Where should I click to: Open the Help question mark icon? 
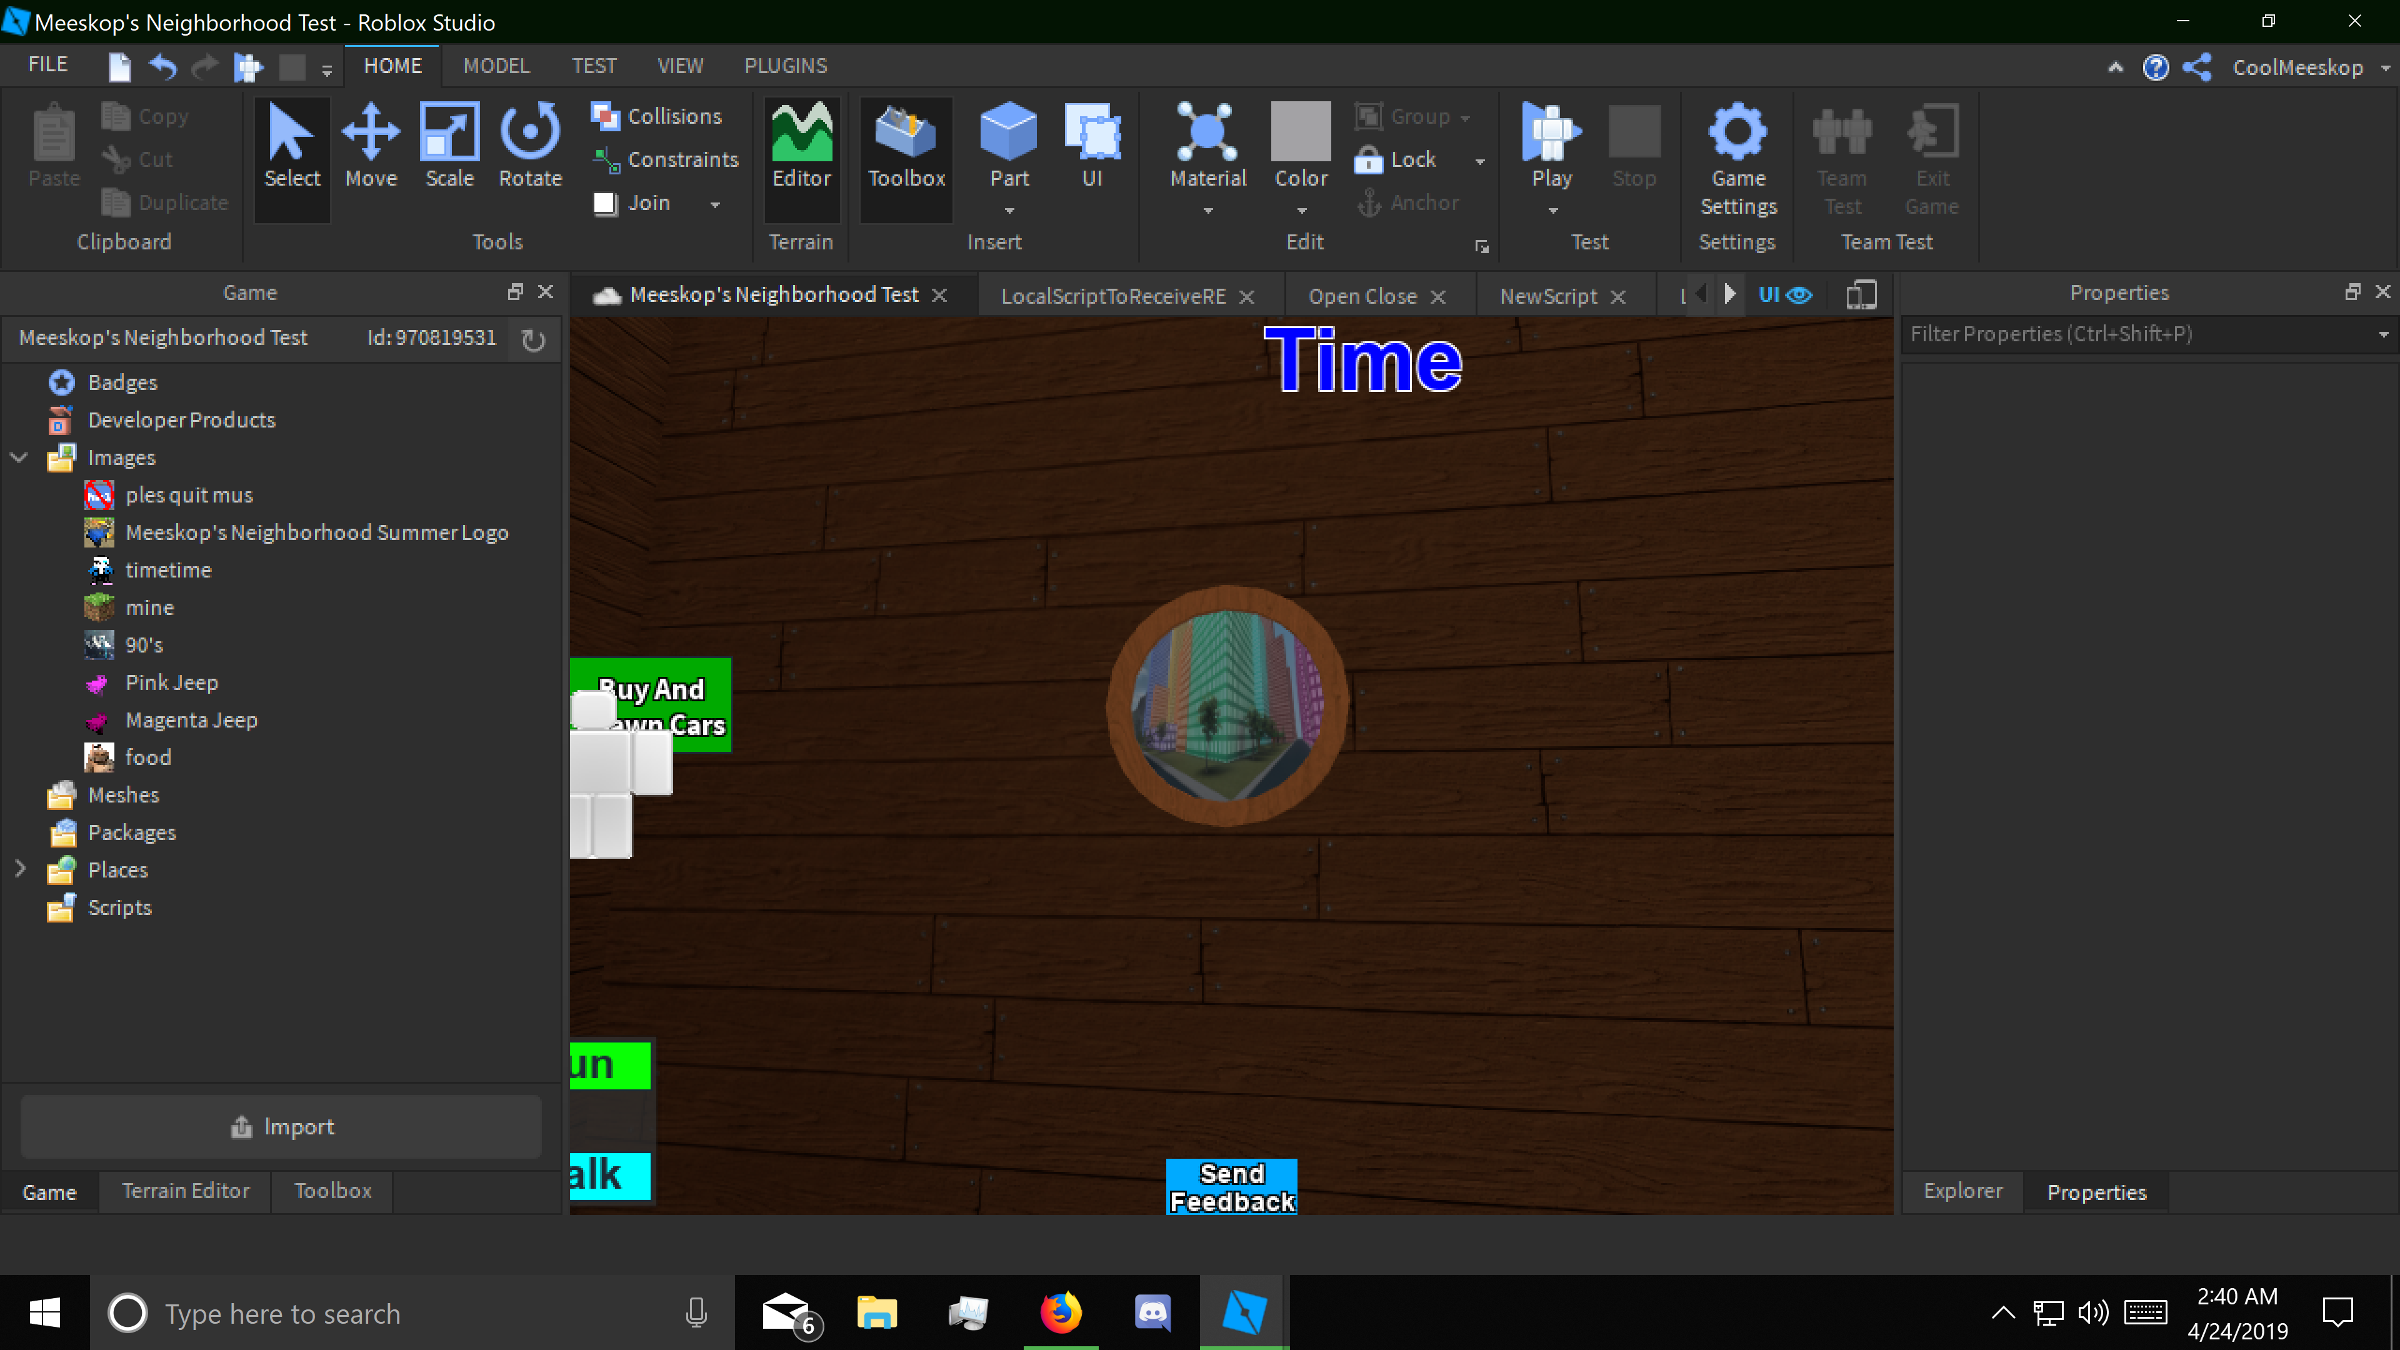2155,67
